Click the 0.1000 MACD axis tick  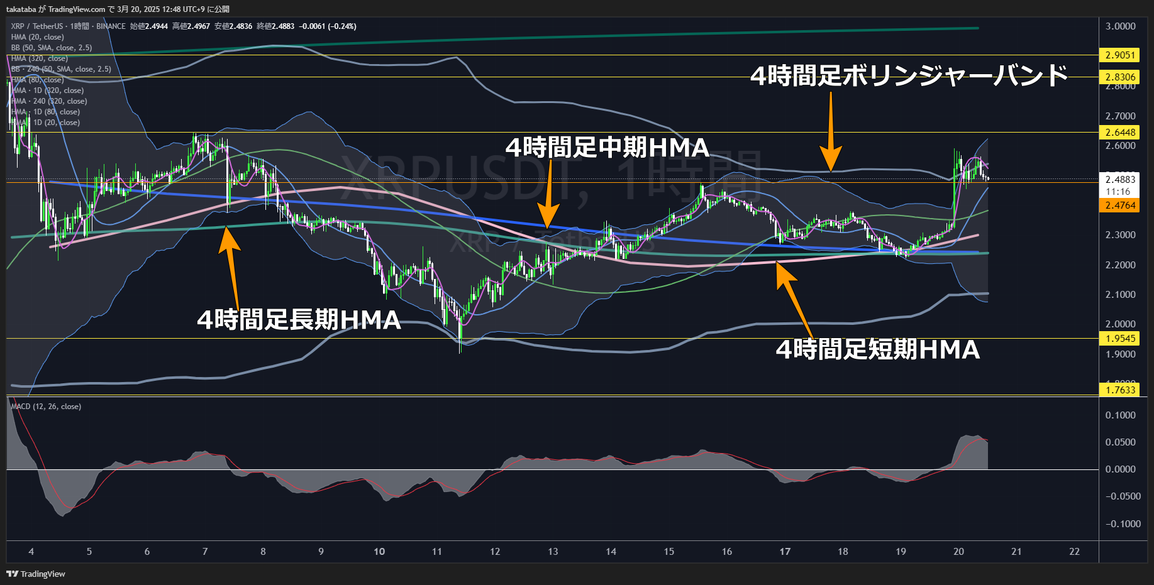click(x=1121, y=415)
